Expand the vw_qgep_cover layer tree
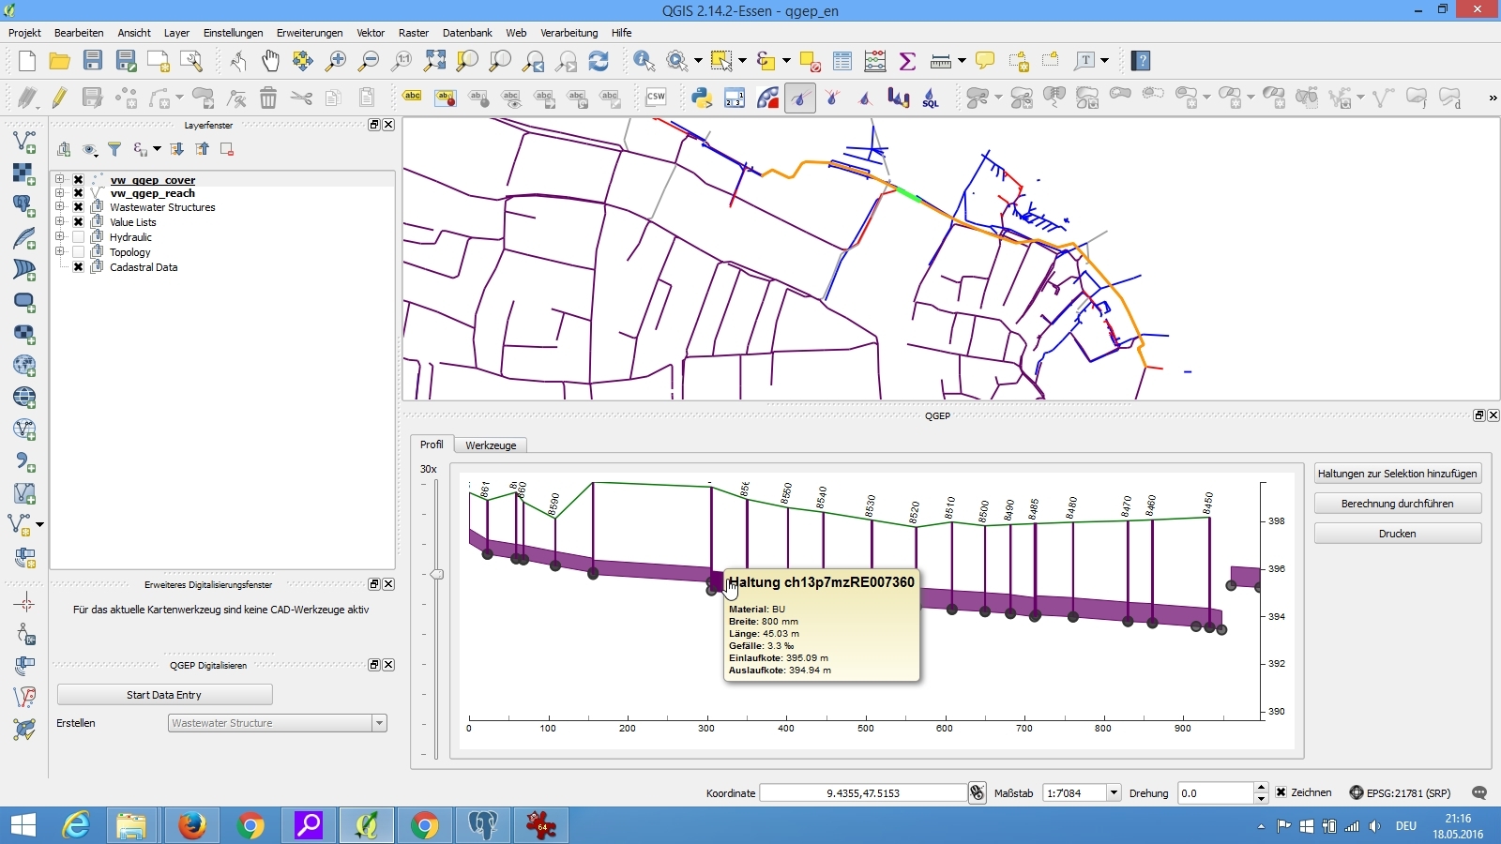1501x844 pixels. click(60, 179)
